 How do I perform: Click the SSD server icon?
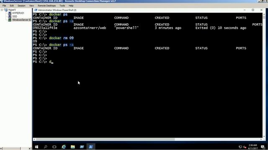(10, 17)
